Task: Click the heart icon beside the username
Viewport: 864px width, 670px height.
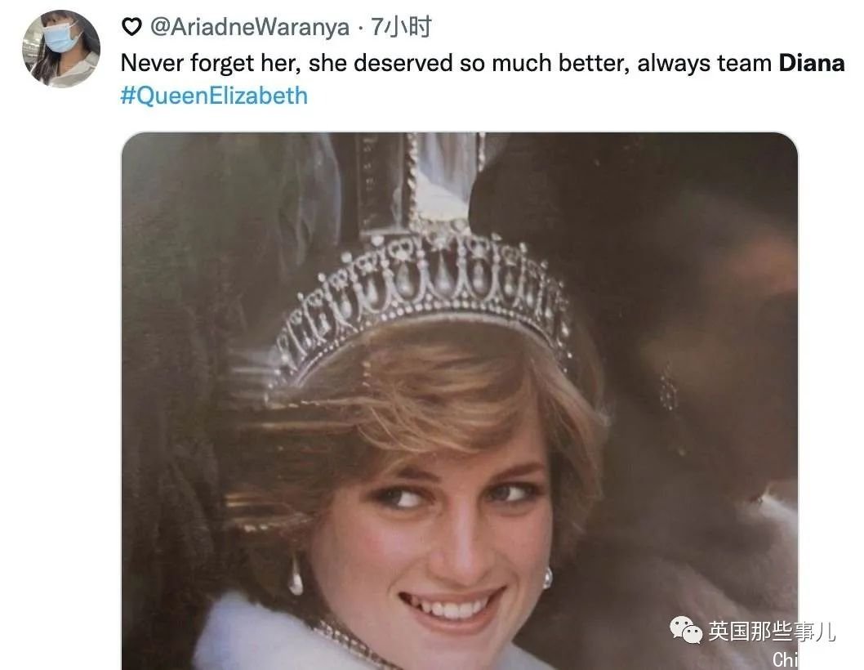Action: 131,28
